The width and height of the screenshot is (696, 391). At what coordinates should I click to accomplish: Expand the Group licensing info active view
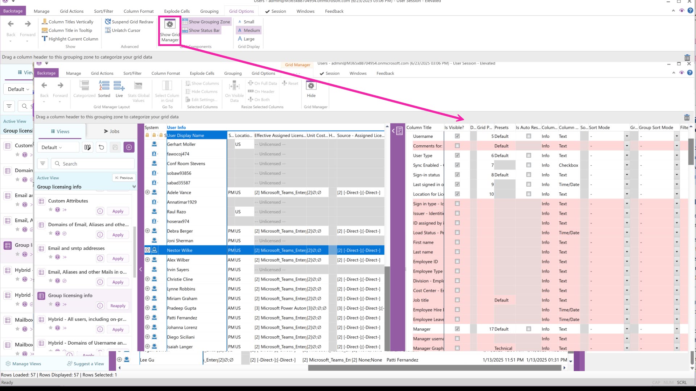(134, 187)
